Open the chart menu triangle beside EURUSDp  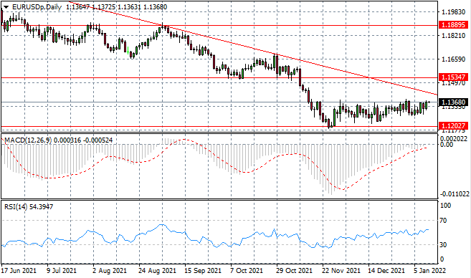coord(6,7)
